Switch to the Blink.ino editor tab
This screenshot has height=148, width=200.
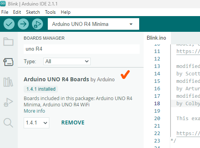click(x=156, y=38)
